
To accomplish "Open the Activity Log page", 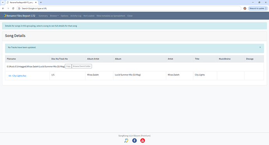I will (x=76, y=16).
